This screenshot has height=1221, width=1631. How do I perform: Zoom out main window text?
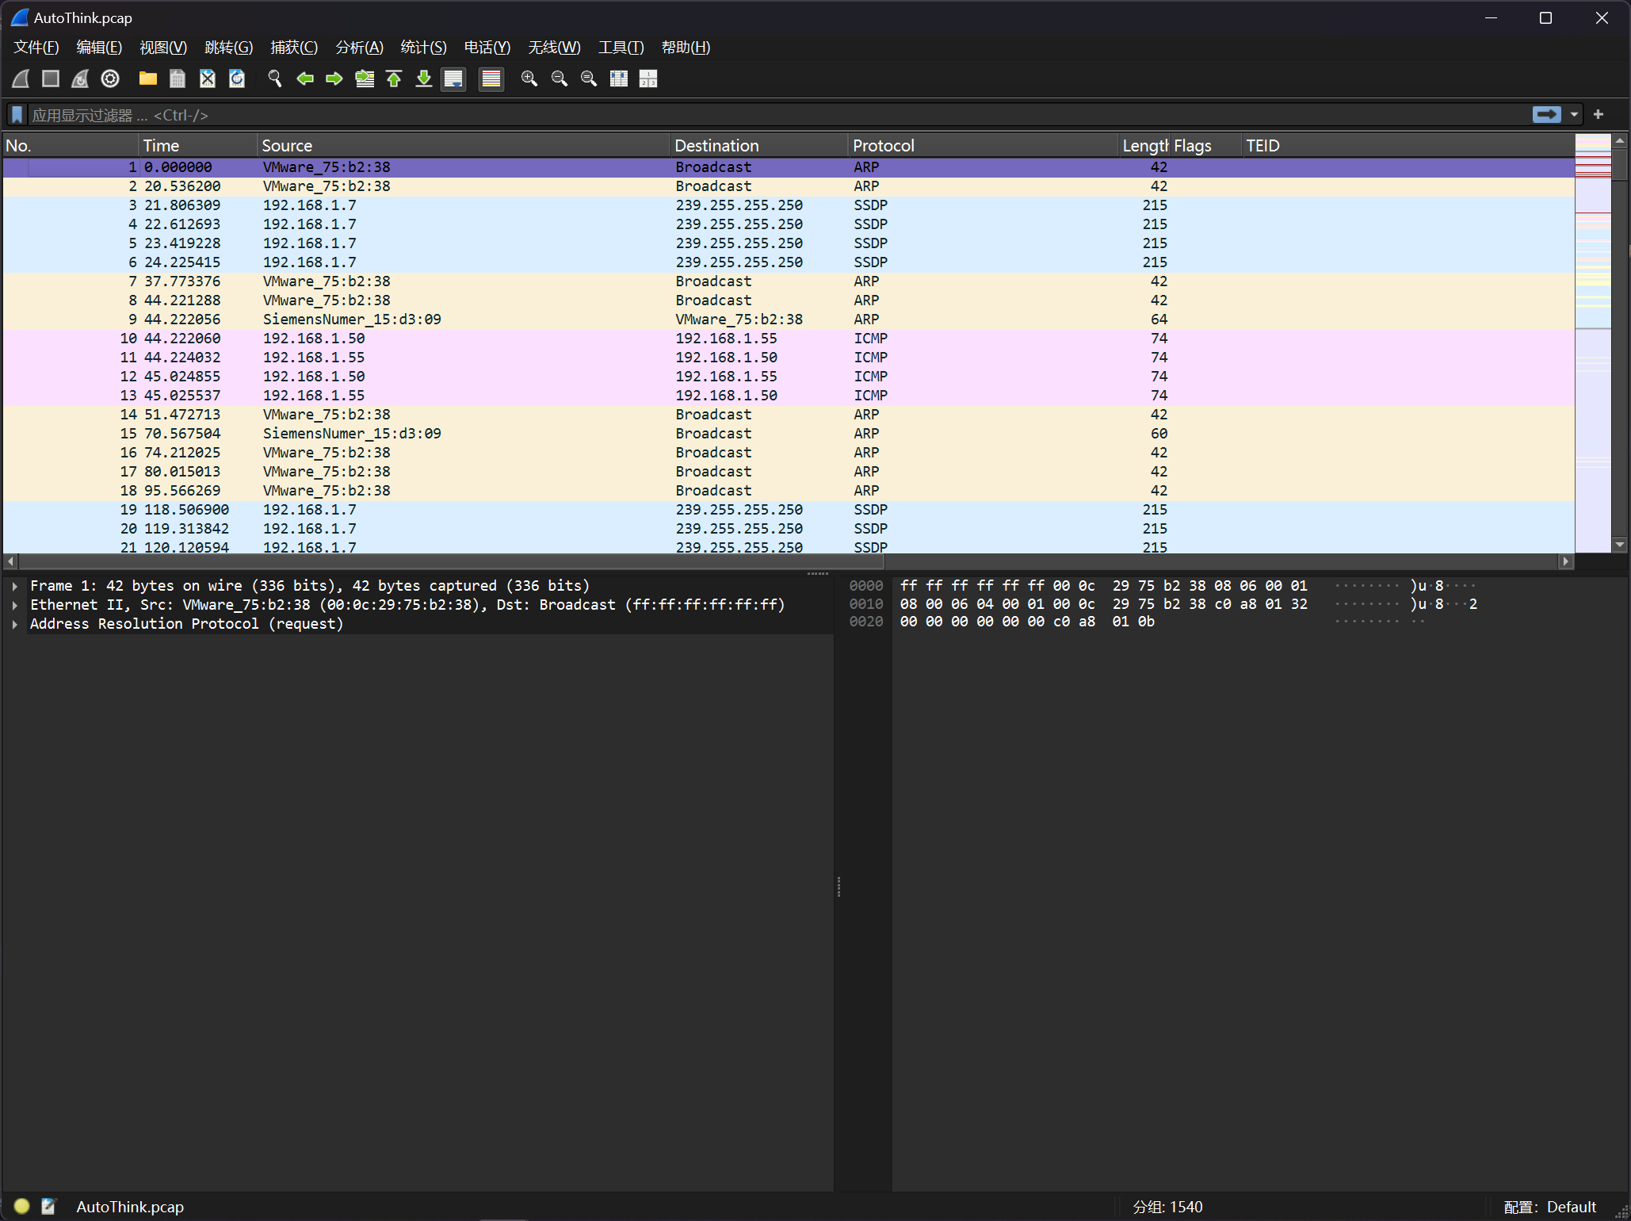(x=560, y=78)
